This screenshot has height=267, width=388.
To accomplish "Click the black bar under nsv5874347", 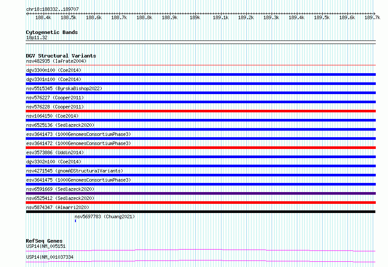I will point(201,212).
